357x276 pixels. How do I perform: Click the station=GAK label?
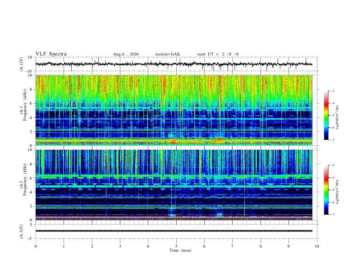167,54
